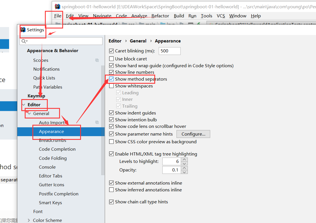Click the General breadcrumb link
The width and height of the screenshot is (316, 223).
(138, 41)
